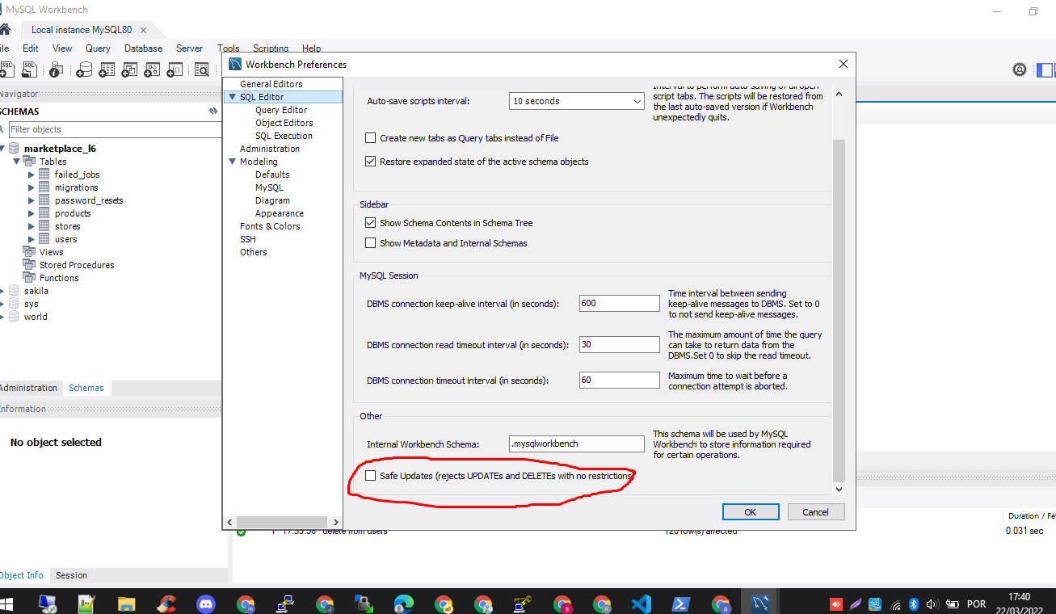The image size is (1056, 614).
Task: Click the read timeout interval field
Action: (x=620, y=344)
